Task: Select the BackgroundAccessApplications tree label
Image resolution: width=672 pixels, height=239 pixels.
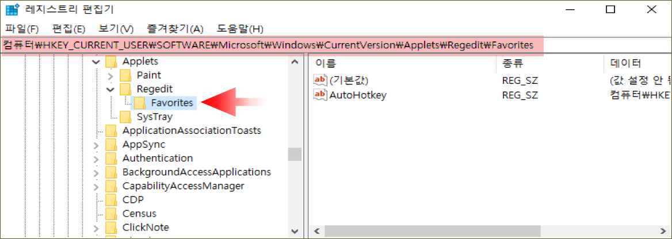Action: [x=196, y=172]
